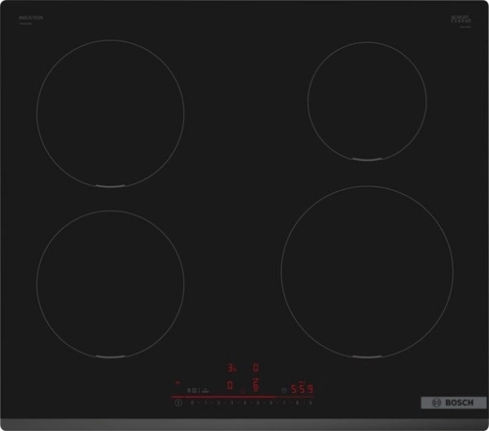The width and height of the screenshot is (489, 431).
Task: Tap the main power on/off symbol
Action: 178,403
